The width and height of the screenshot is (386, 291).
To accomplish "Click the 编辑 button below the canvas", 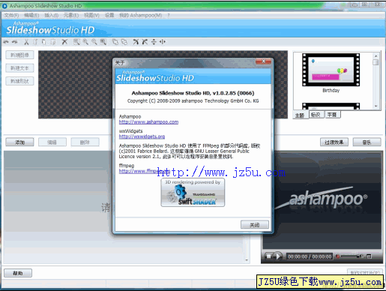I will (52, 142).
